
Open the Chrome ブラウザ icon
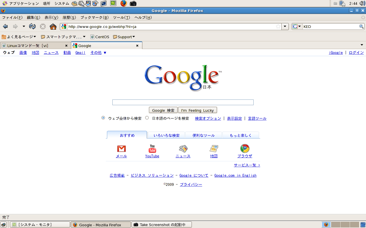245,148
